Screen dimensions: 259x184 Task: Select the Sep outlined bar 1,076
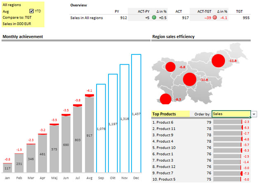click(x=101, y=128)
